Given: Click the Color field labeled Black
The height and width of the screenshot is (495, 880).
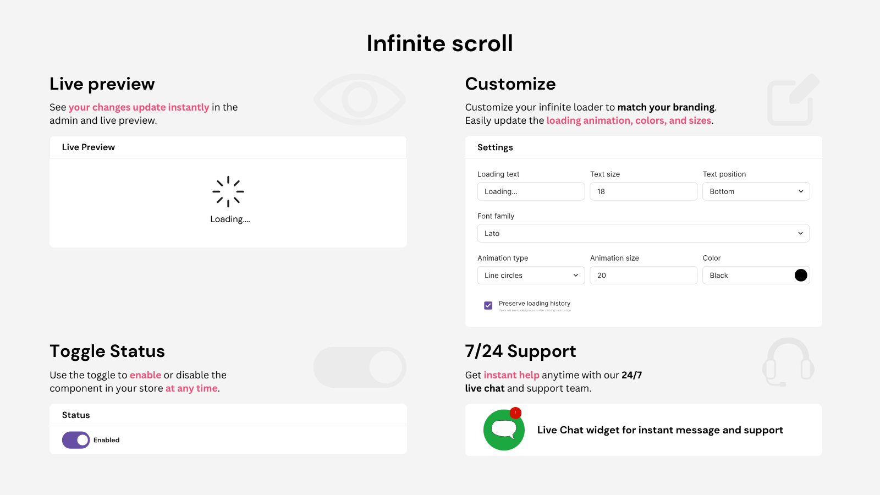Looking at the screenshot, I should [756, 275].
